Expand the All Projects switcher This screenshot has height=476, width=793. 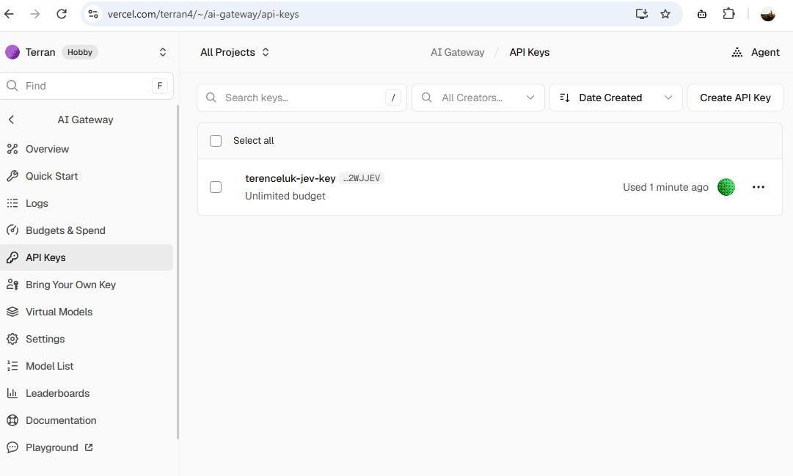235,52
